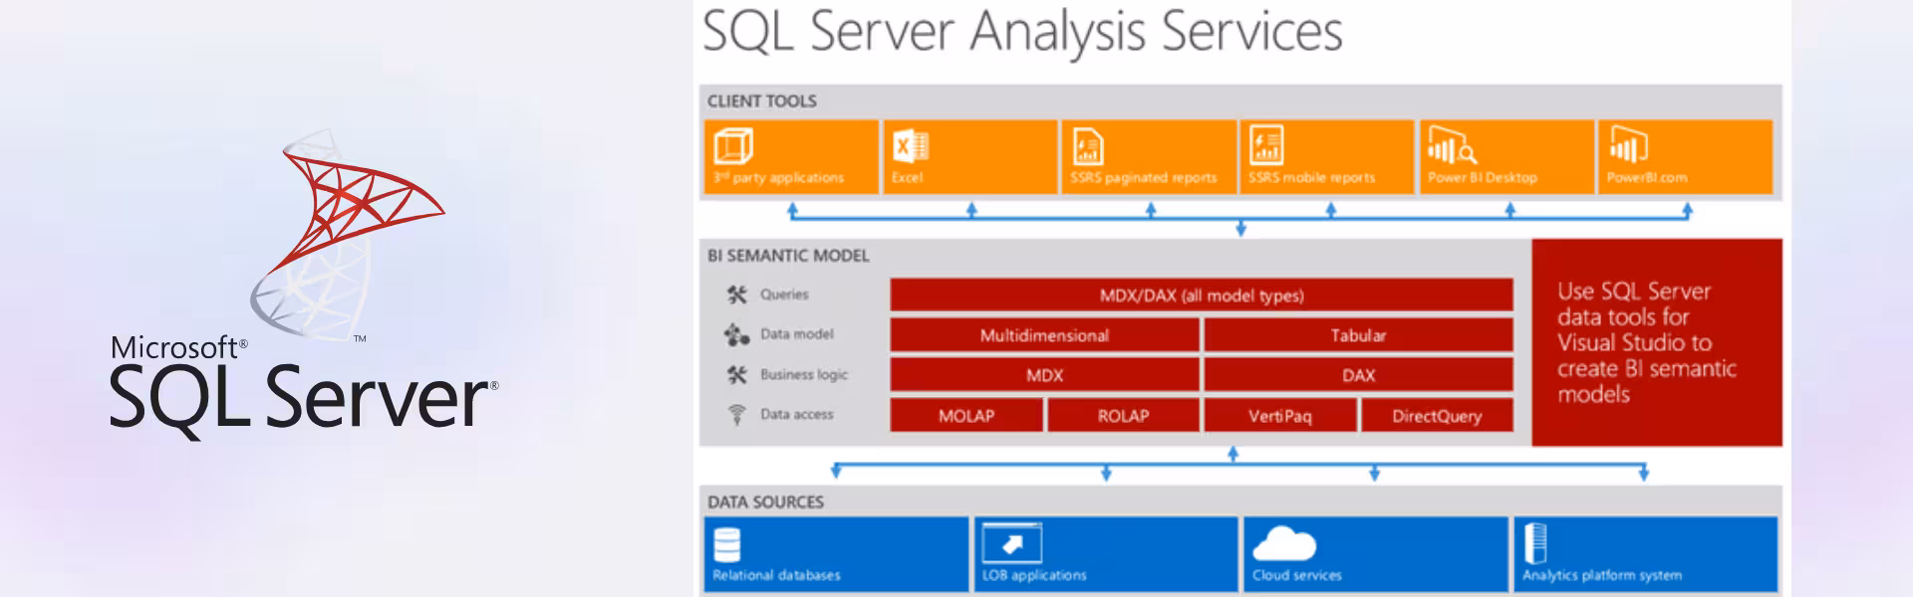Click the 'Queries' row label
Screen dimensions: 1913x597
tap(784, 295)
